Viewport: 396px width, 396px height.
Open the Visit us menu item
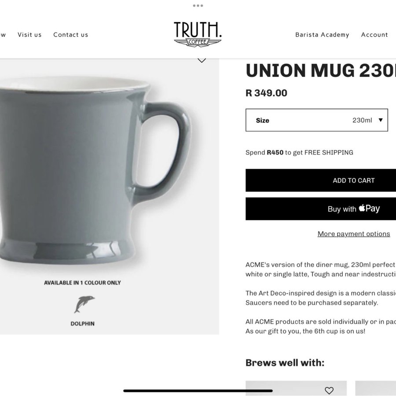pos(29,35)
